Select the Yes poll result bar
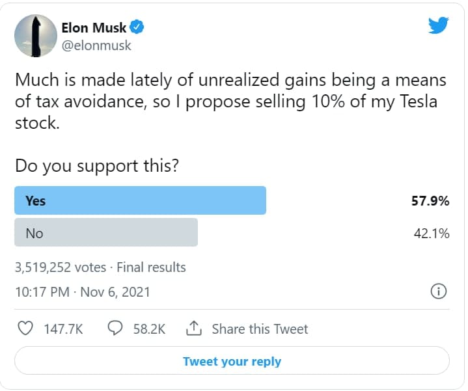Viewport: 468px width, 391px height. (x=140, y=200)
